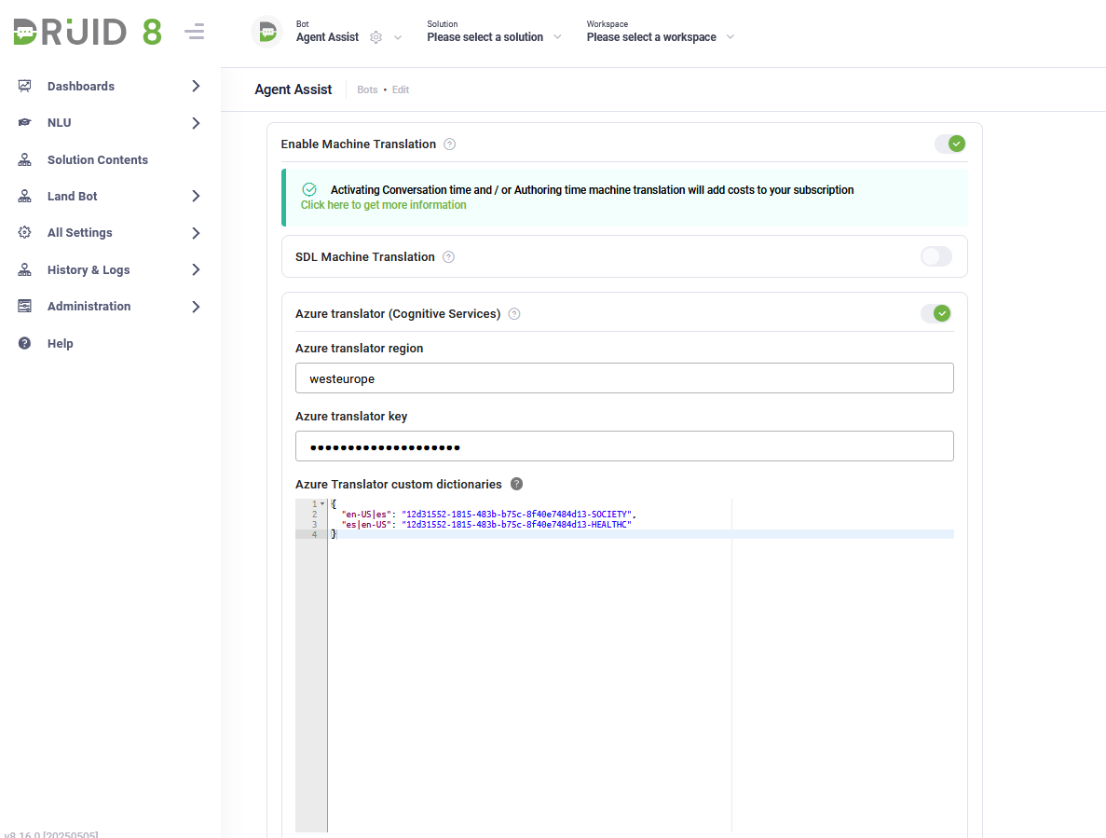Viewport: 1106px width, 838px height.
Task: Navigate to Bots breadcrumb
Action: point(367,89)
